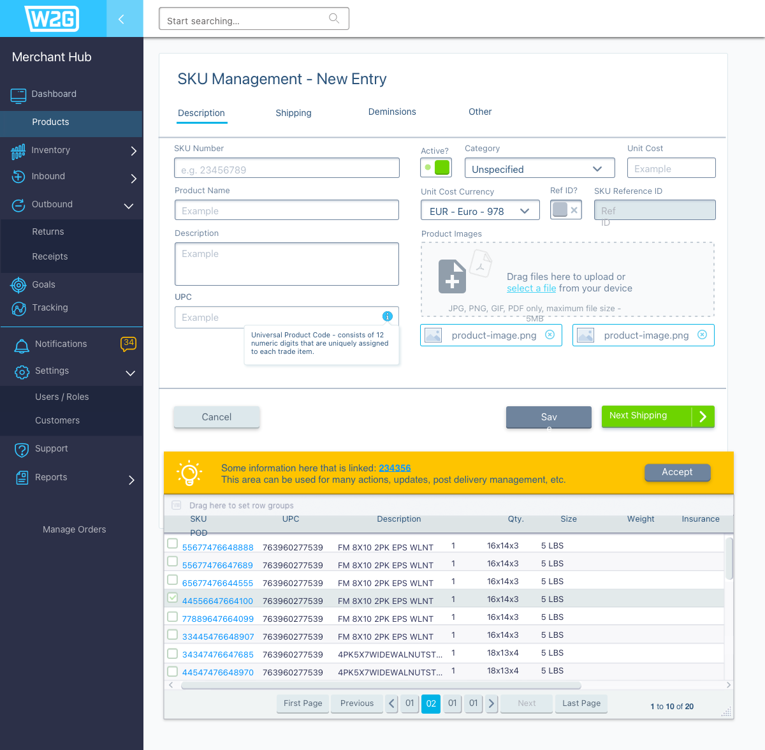Remove first product-image.png attachment
This screenshot has height=750, width=765.
(x=550, y=335)
